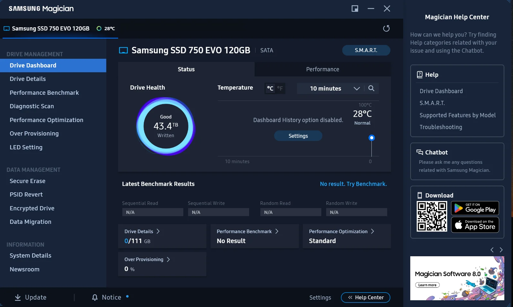513x307 pixels.
Task: Click the Notice bell icon
Action: coord(95,298)
